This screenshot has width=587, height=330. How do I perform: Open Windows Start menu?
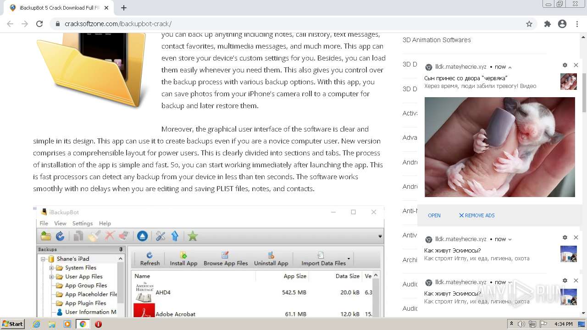point(13,324)
